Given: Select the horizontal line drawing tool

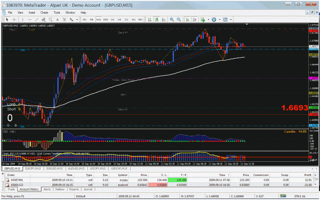Looking at the screenshot, I should pyautogui.click(x=30, y=20).
